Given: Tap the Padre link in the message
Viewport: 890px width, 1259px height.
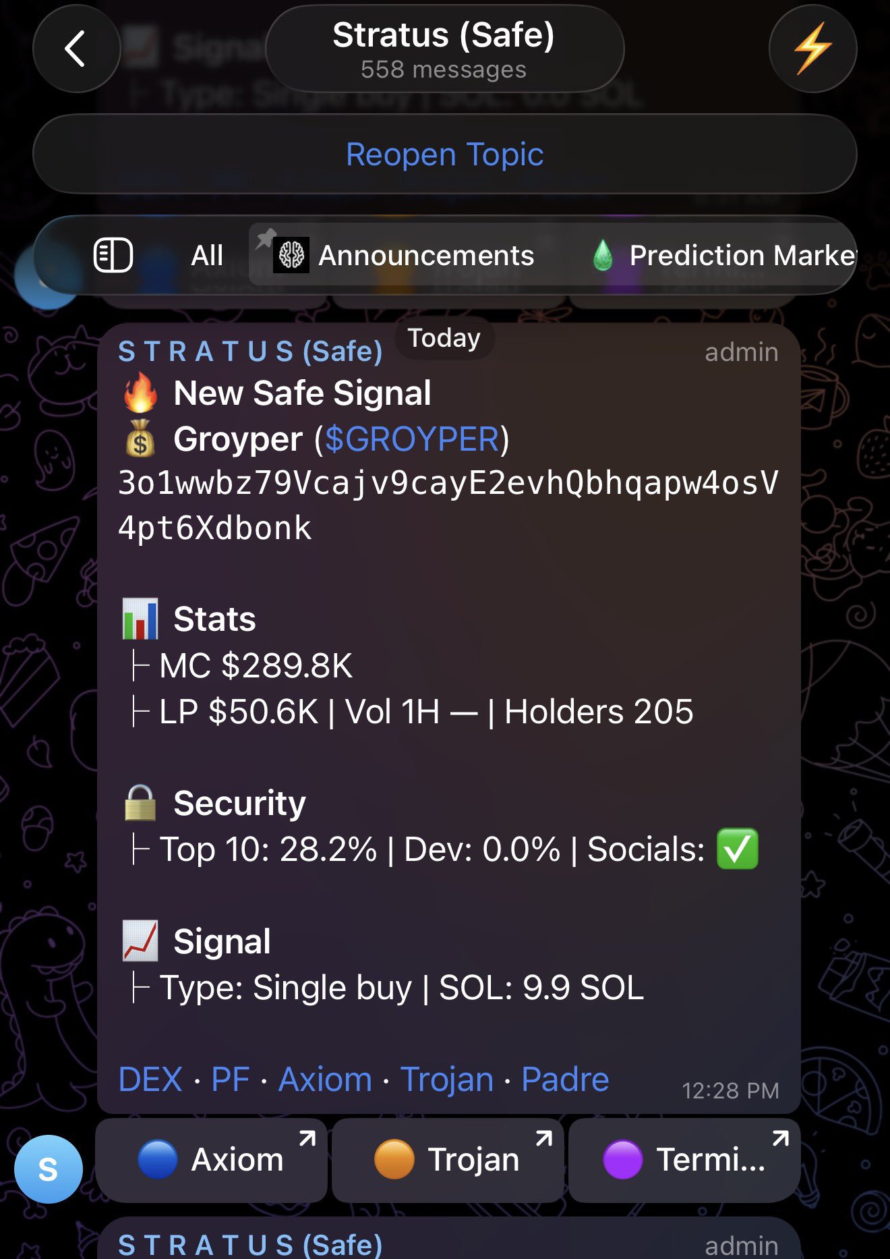Looking at the screenshot, I should pos(565,1079).
